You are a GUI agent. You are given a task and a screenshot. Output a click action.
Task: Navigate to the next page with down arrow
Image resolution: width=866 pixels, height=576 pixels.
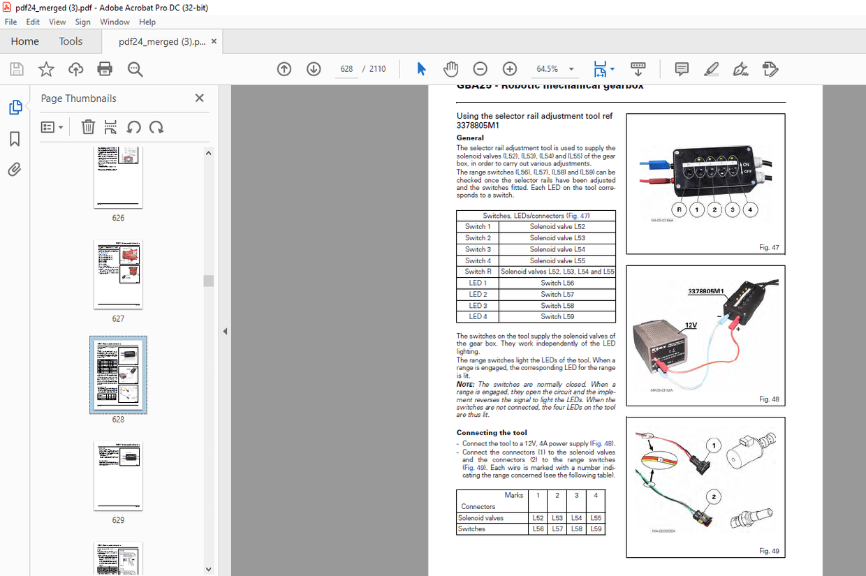tap(313, 68)
